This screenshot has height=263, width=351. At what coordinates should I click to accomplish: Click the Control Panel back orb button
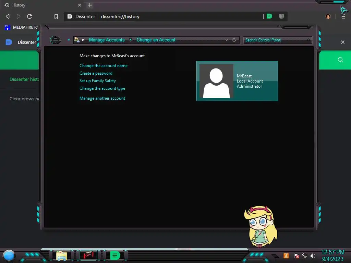point(55,40)
